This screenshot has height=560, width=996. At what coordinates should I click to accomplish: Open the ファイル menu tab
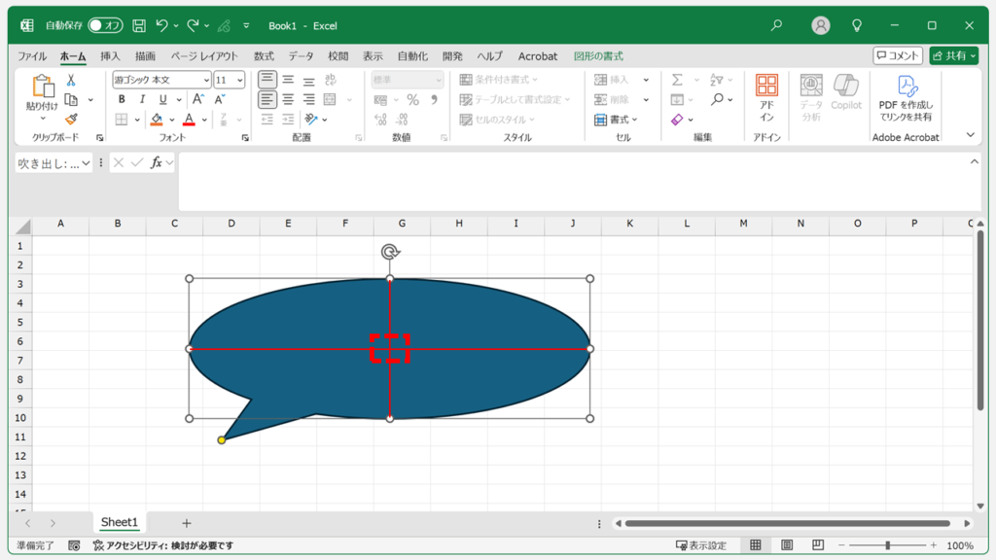32,55
